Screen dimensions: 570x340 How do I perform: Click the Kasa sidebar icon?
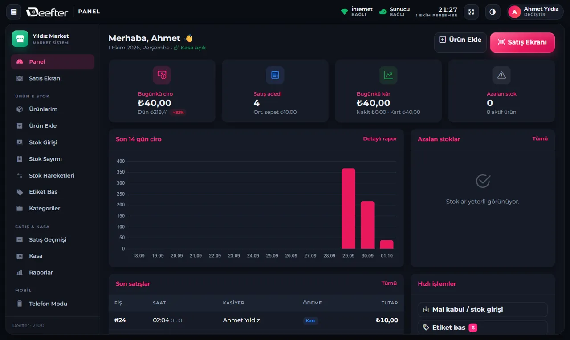coord(20,256)
